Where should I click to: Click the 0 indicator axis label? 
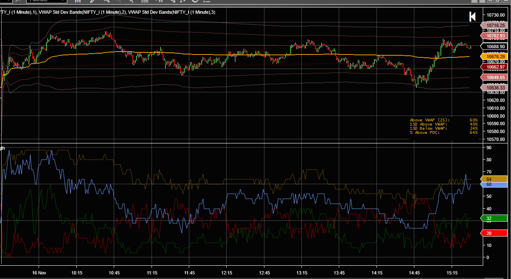(x=488, y=257)
